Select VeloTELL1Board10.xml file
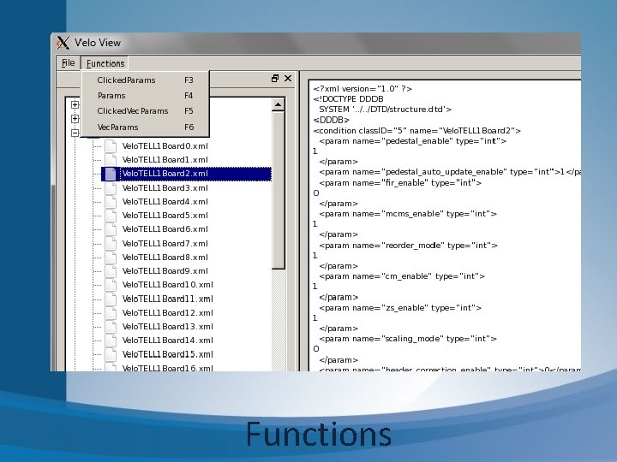This screenshot has height=462, width=617. coord(167,285)
